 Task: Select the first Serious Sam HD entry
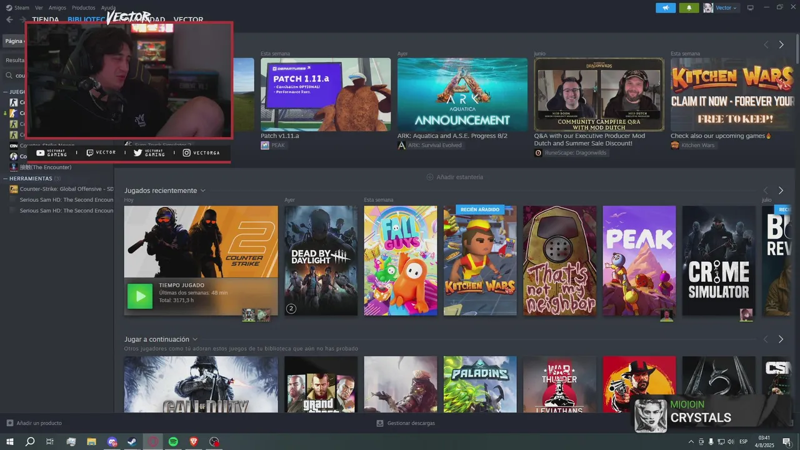[66, 200]
